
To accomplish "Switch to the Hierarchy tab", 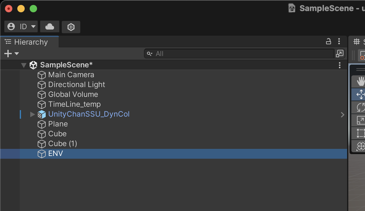I will pyautogui.click(x=30, y=42).
